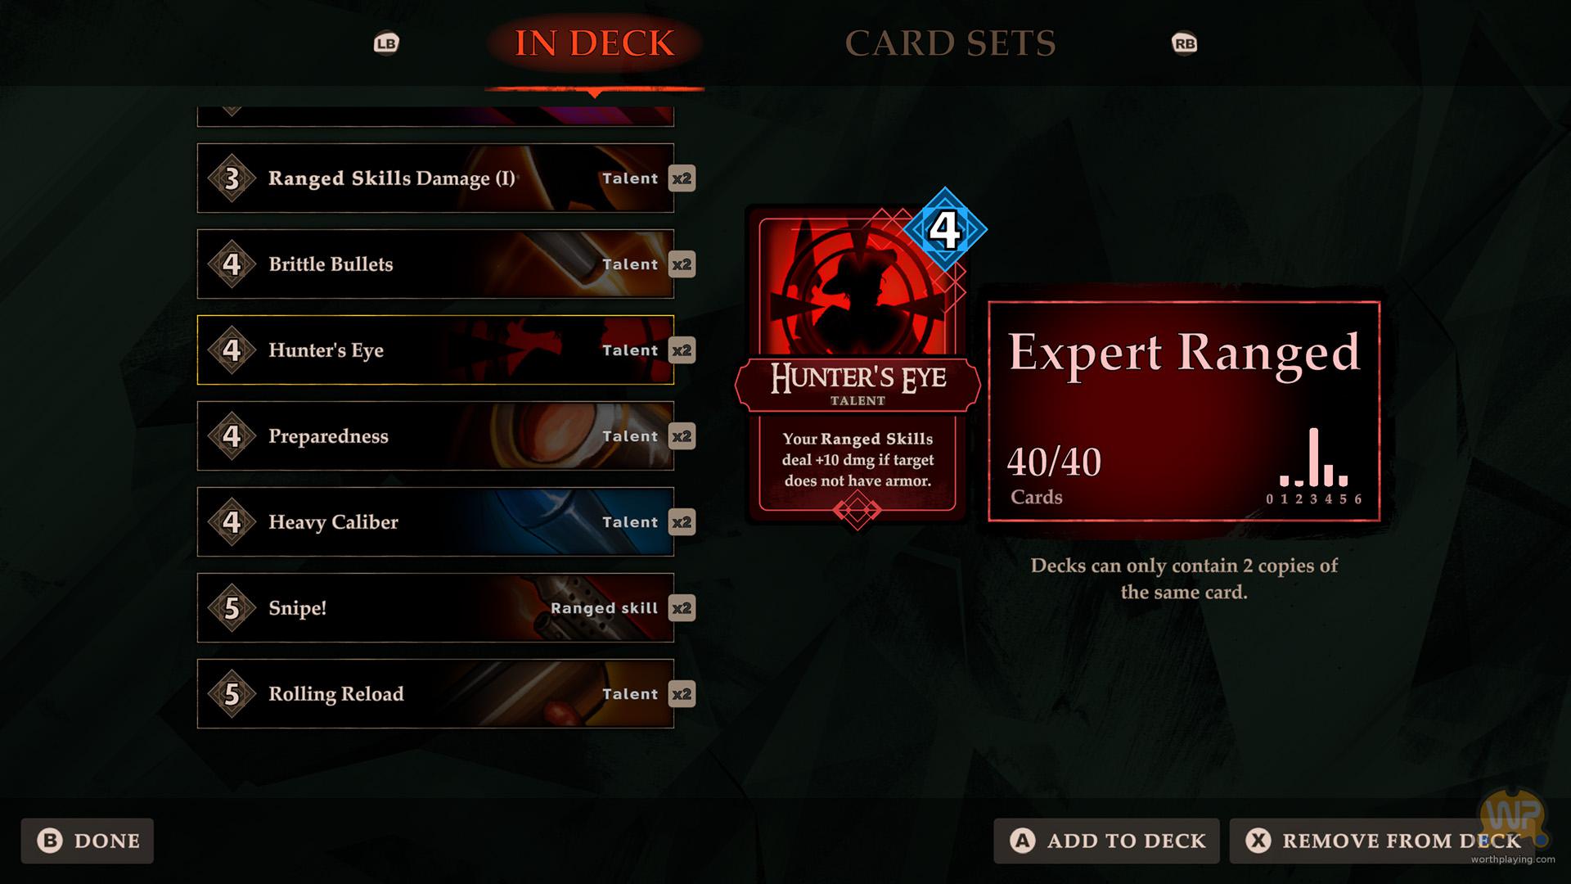
Task: Click Add To Deck button
Action: pyautogui.click(x=1106, y=841)
